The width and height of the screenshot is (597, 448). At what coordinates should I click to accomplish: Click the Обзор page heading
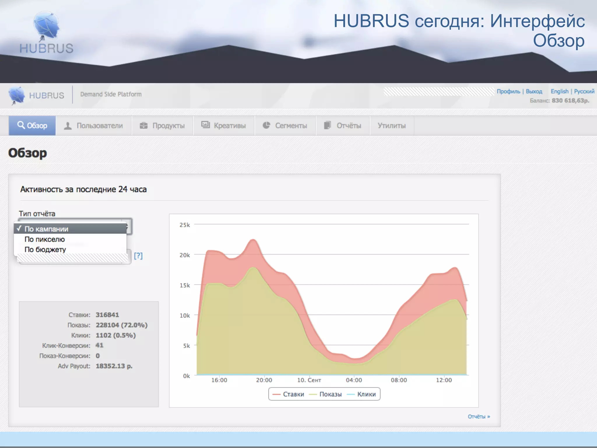tap(27, 153)
